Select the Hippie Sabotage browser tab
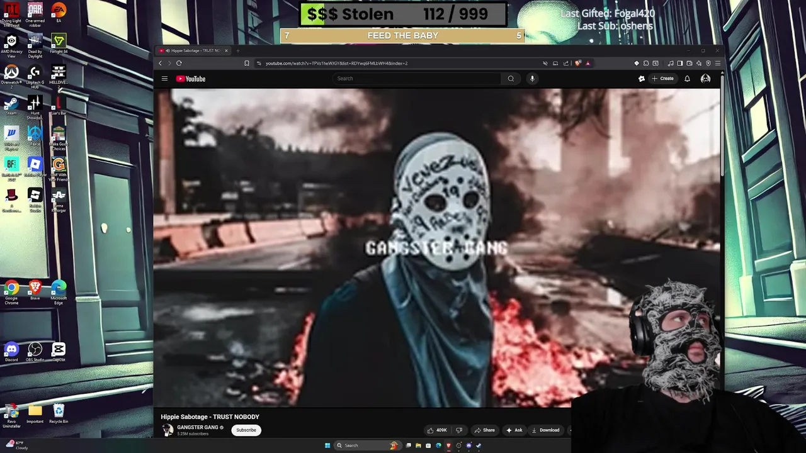The image size is (806, 453). coord(194,50)
